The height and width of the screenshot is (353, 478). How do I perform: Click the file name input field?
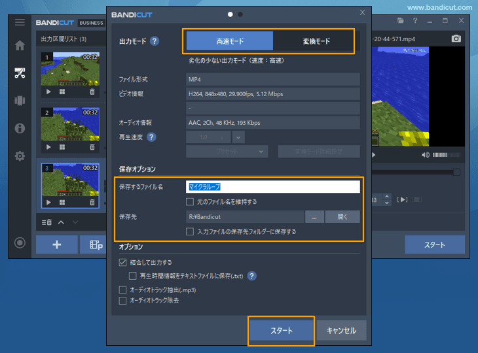(273, 187)
